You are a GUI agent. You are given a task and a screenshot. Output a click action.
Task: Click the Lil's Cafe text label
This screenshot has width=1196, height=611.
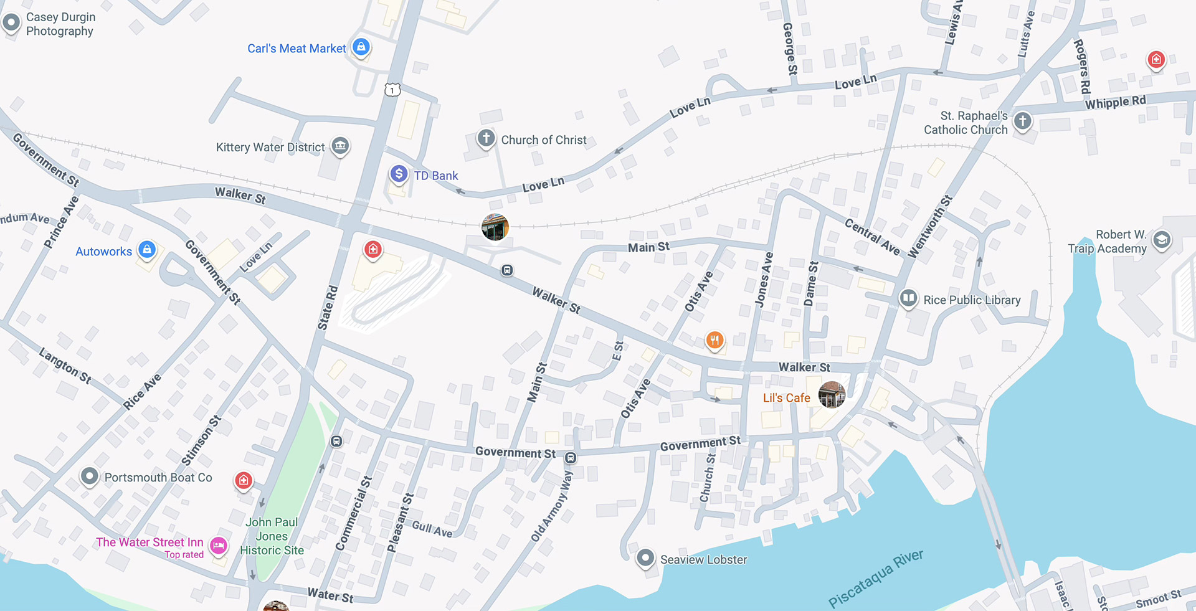(x=786, y=398)
